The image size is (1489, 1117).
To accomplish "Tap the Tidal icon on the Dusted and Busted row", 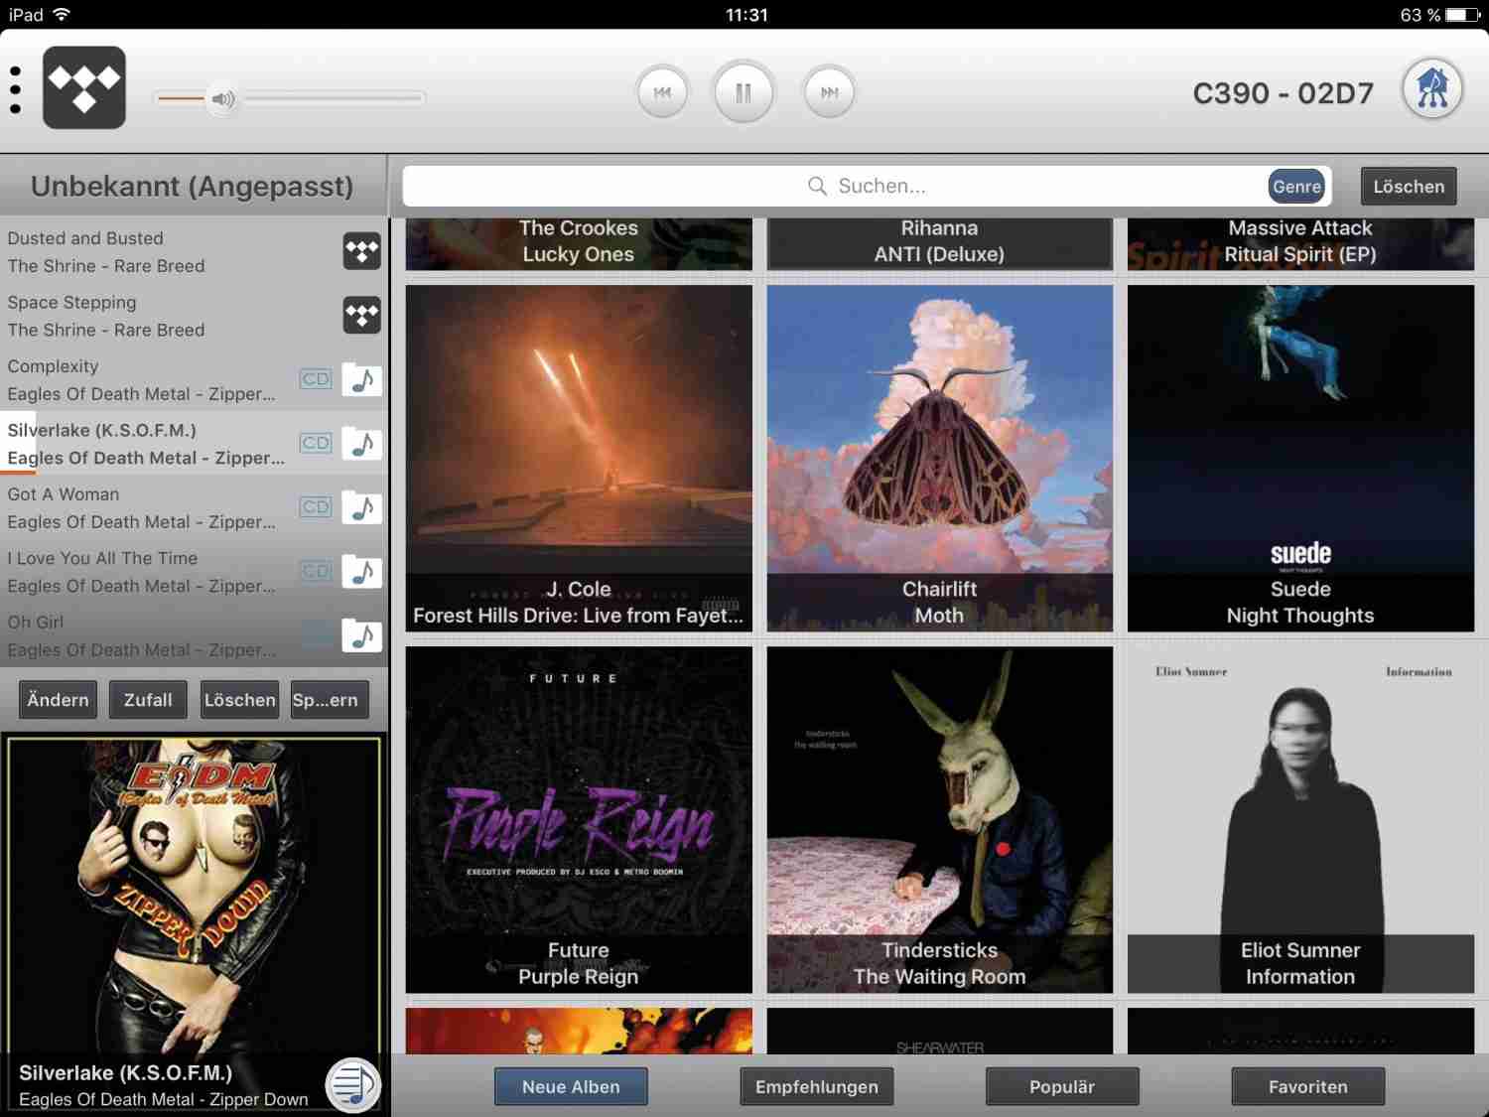I will 362,251.
